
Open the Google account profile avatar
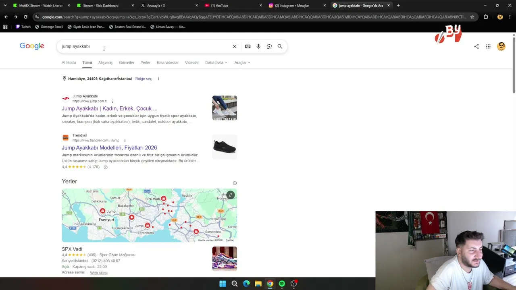click(501, 46)
